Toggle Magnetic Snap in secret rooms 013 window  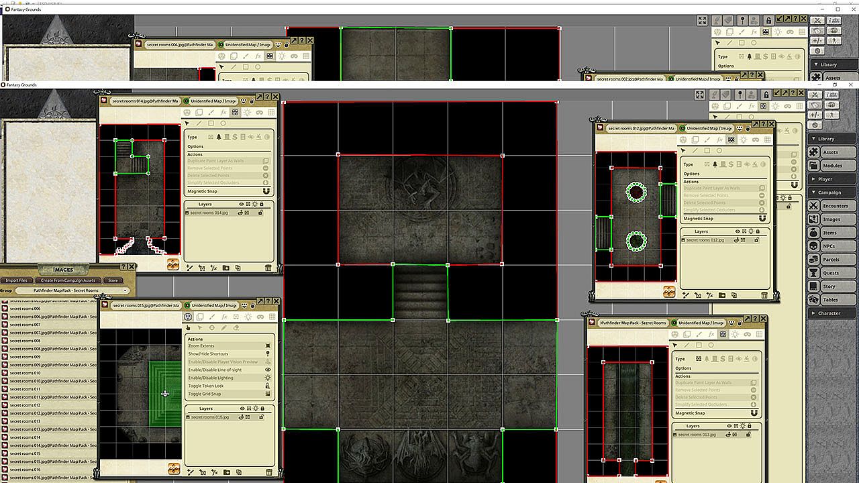[755, 413]
